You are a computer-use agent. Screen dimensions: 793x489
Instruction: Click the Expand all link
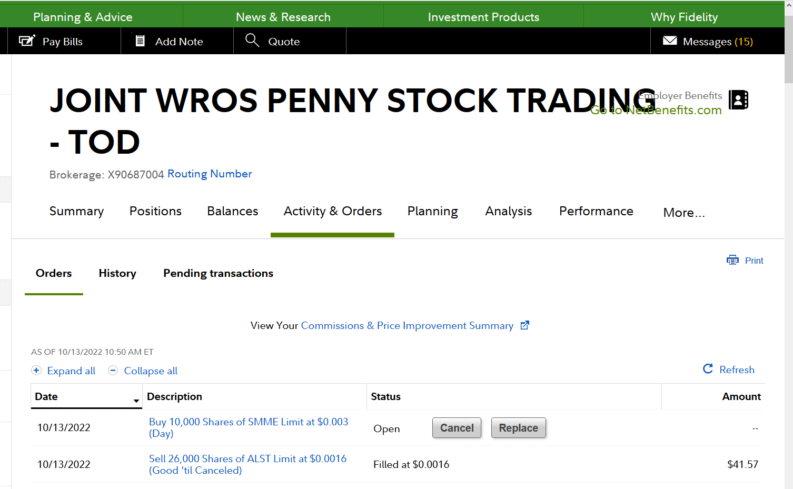coord(71,371)
